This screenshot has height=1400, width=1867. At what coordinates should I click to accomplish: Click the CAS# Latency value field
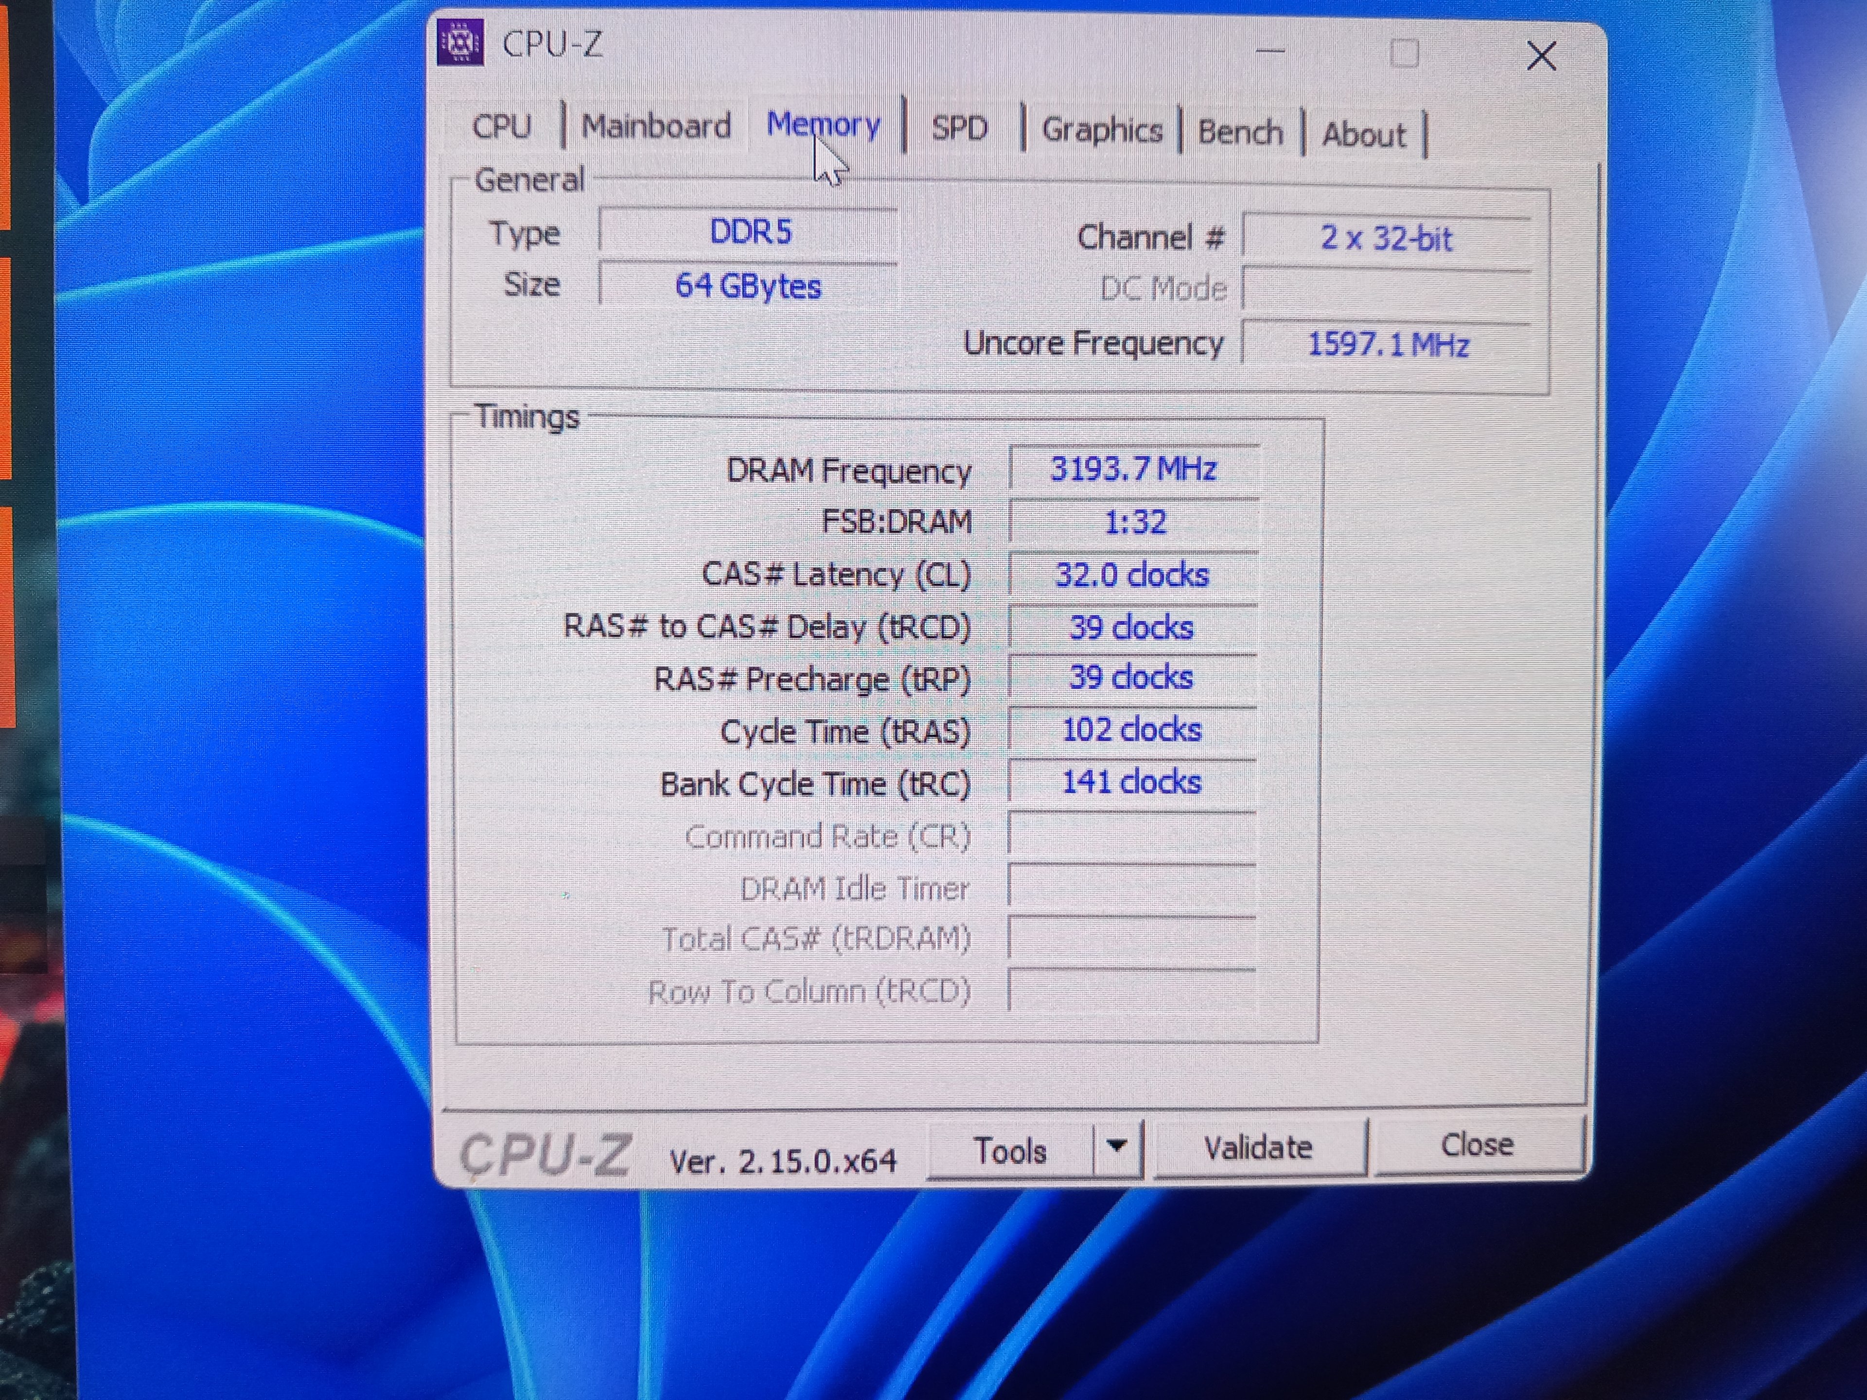click(1132, 576)
